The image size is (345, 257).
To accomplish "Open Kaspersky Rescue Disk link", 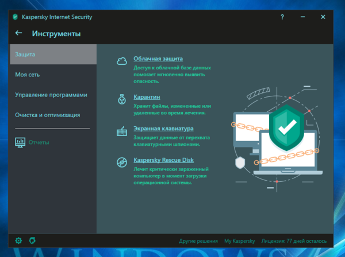I will 164,160.
